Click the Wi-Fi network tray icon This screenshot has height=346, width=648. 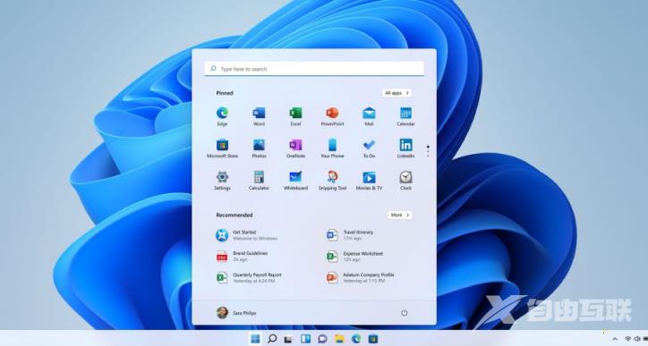click(627, 339)
